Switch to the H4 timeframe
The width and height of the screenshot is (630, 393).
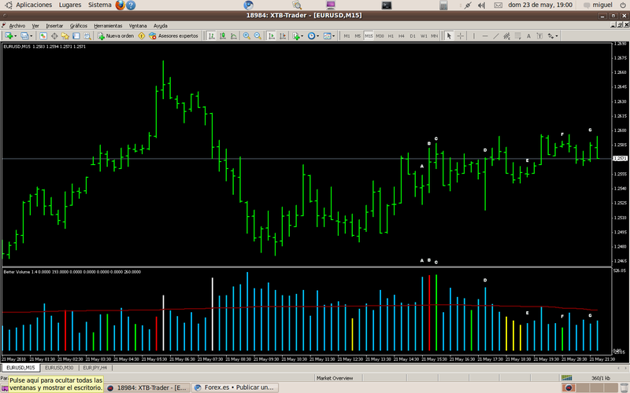point(402,35)
